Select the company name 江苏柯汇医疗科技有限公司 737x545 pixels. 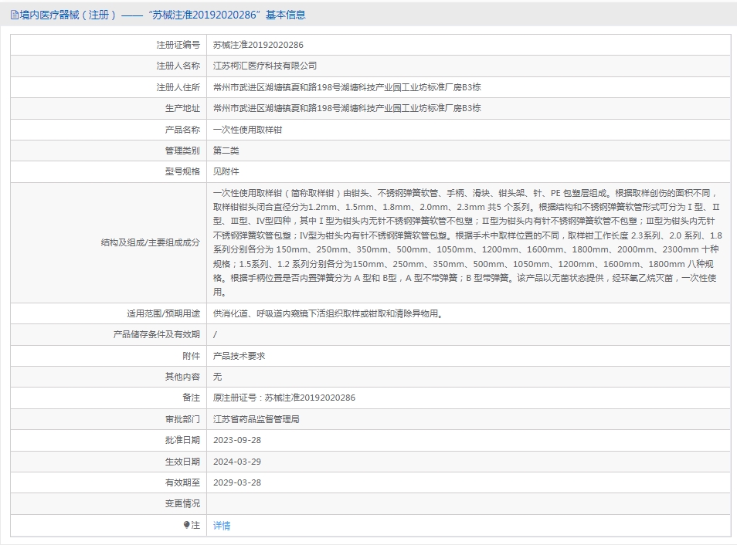267,66
